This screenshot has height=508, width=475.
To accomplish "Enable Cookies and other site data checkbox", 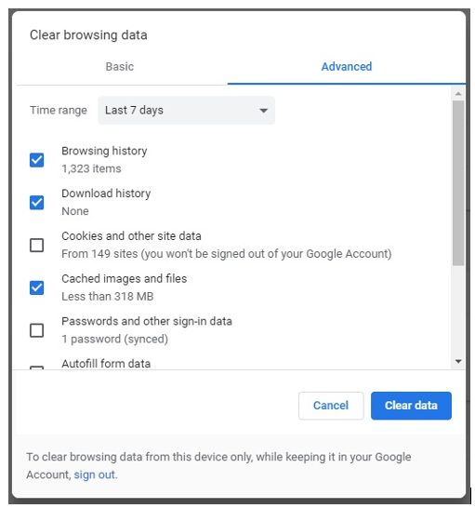I will pyautogui.click(x=36, y=245).
